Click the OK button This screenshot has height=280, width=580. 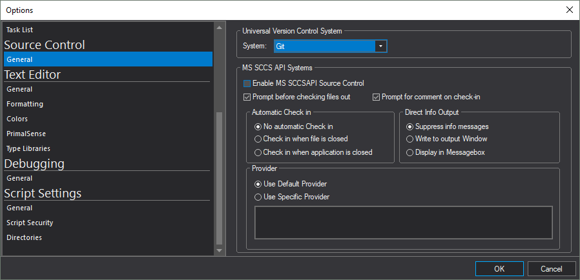tap(499, 269)
